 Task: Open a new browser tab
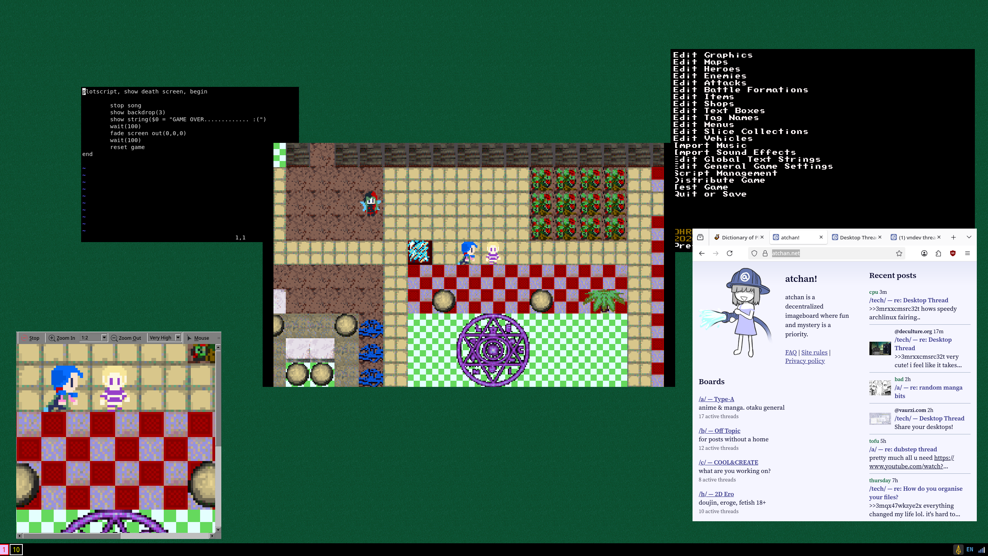pyautogui.click(x=953, y=237)
